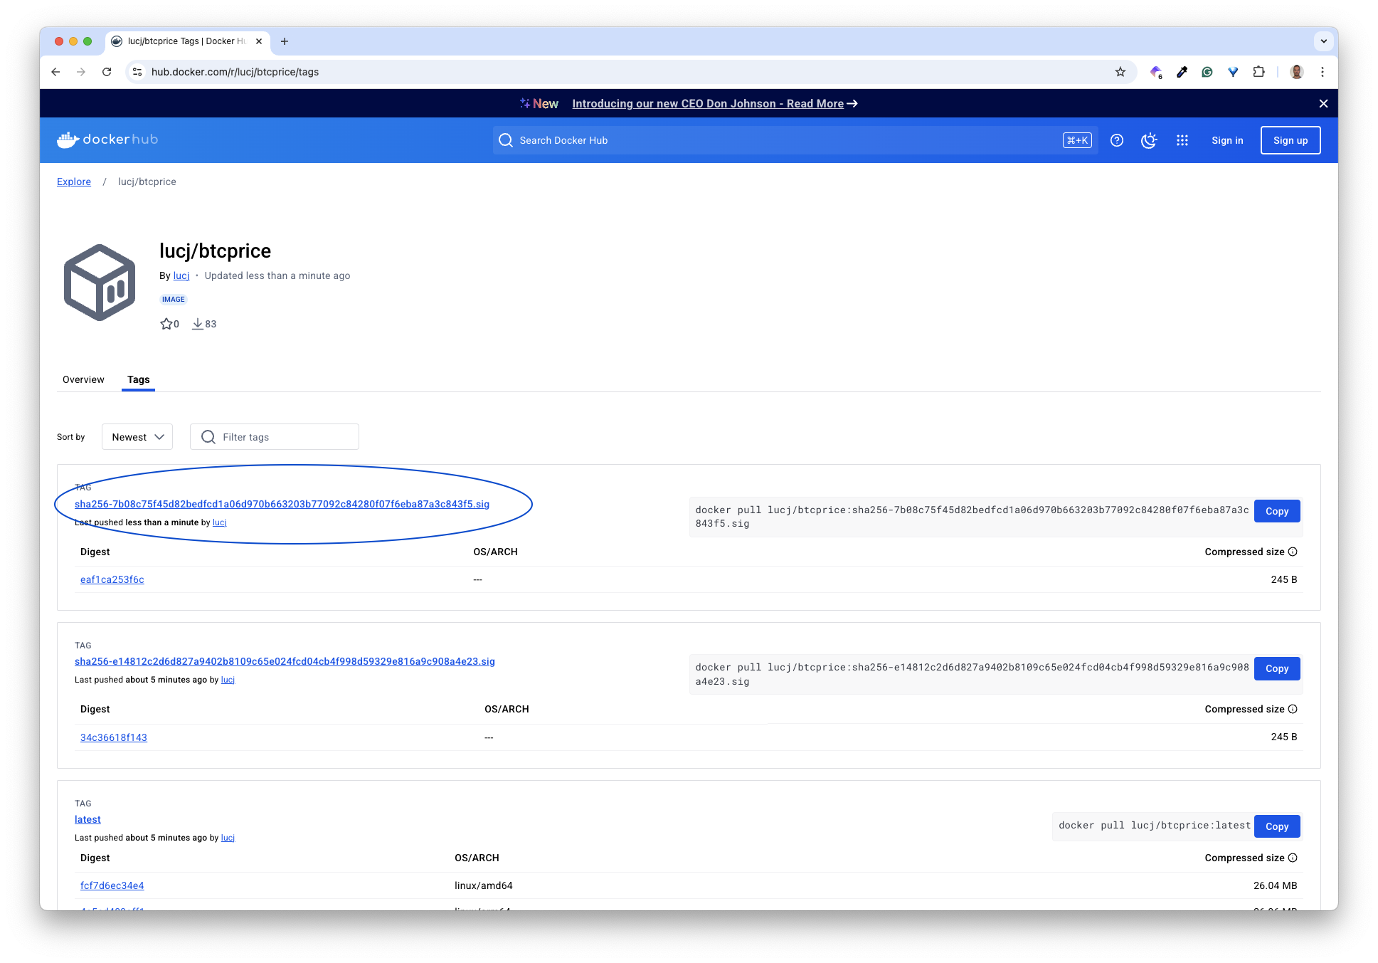Expand the Newest sort dropdown
This screenshot has width=1378, height=963.
tap(137, 437)
